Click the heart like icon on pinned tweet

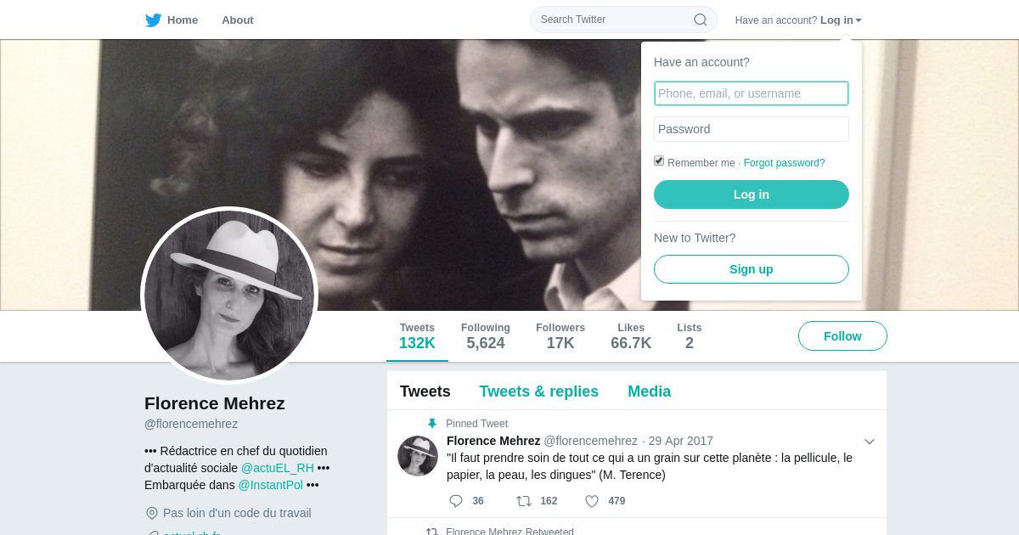tap(592, 501)
